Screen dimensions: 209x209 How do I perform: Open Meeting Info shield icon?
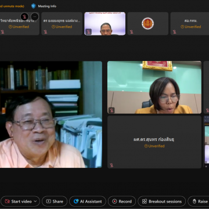click(x=34, y=6)
